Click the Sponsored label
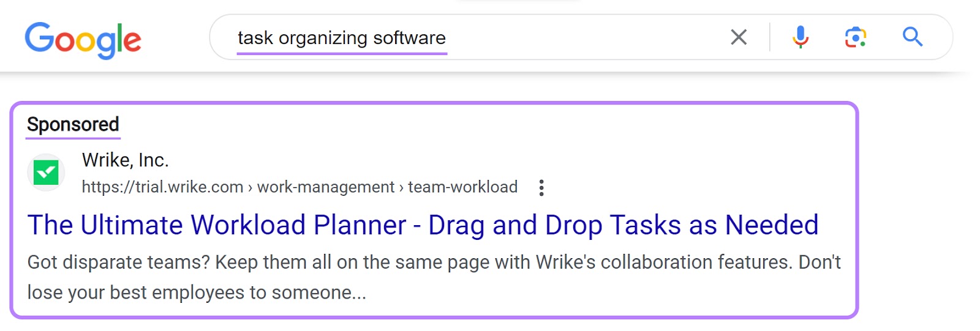Image resolution: width=980 pixels, height=331 pixels. pyautogui.click(x=73, y=125)
